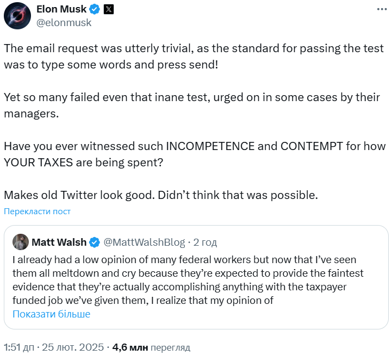Click the 4,6 млн перегляд view count
This screenshot has height=355, width=392.
pos(151,347)
